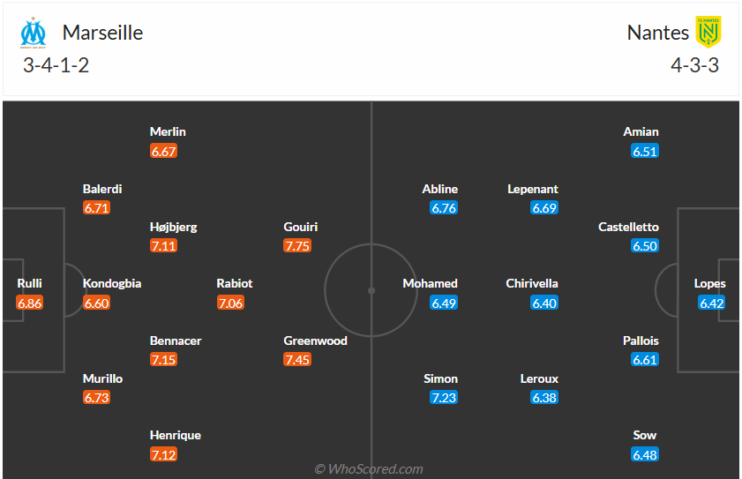Select Bennacer's 7.15 rating badge
742x479 pixels.
tap(164, 360)
